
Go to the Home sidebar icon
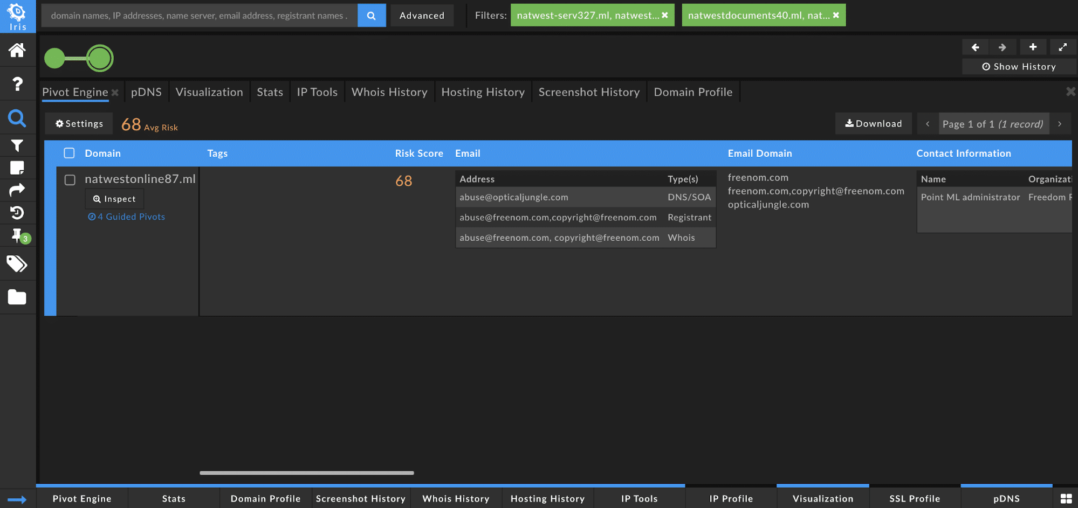point(17,50)
